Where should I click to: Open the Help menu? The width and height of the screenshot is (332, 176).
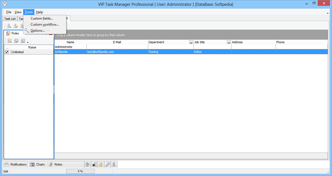click(x=39, y=12)
